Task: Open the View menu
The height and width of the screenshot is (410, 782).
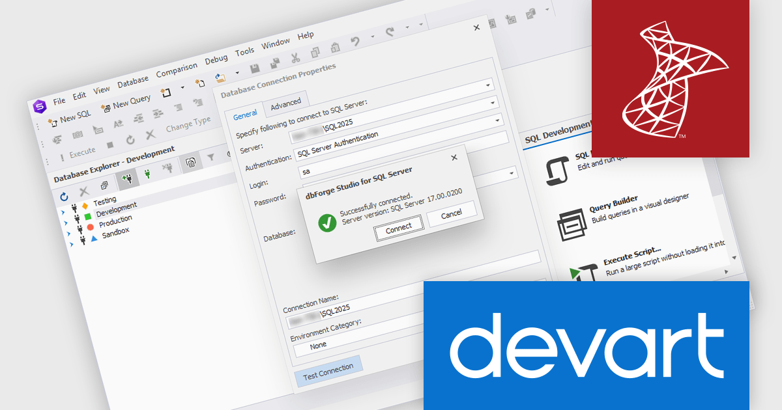Action: point(102,90)
